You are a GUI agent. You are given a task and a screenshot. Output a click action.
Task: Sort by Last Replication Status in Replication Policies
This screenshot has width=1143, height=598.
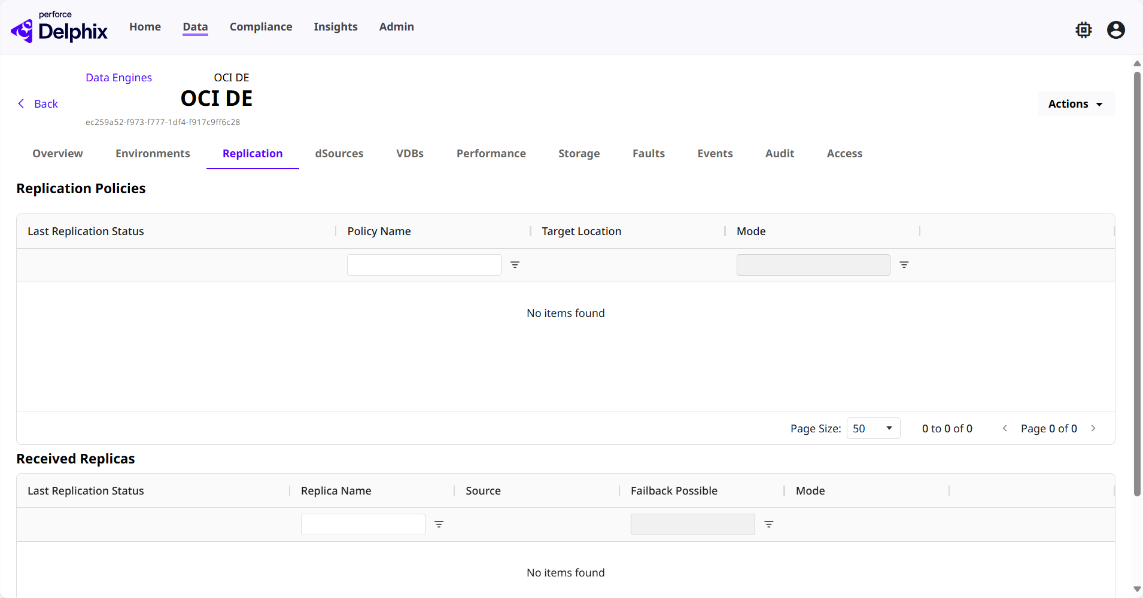tap(86, 231)
